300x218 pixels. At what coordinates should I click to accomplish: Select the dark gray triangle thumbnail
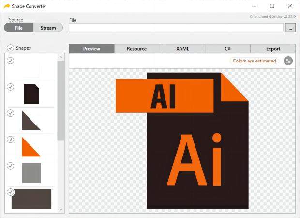click(31, 121)
